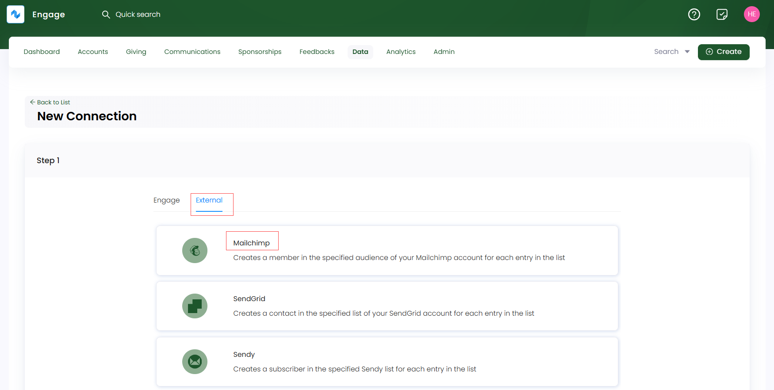Go to the Accounts menu

93,52
